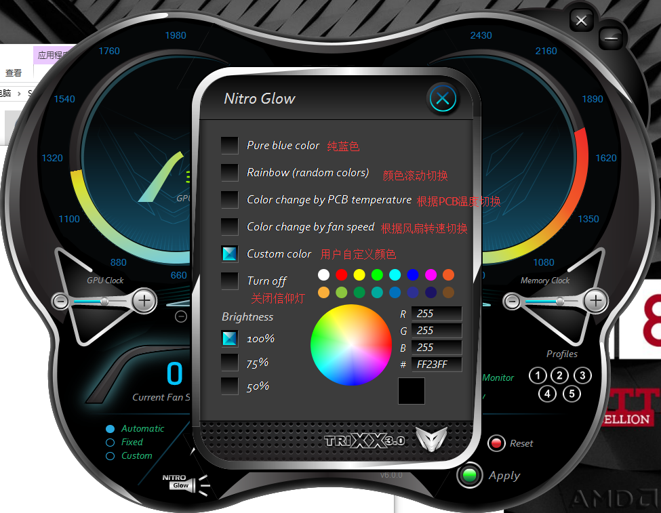
Task: Minimize the TRIXX main window
Action: point(611,39)
